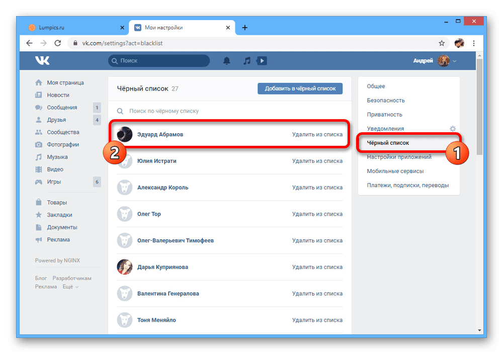Click Дарья Куприянова avatar thumbnail

(x=124, y=267)
